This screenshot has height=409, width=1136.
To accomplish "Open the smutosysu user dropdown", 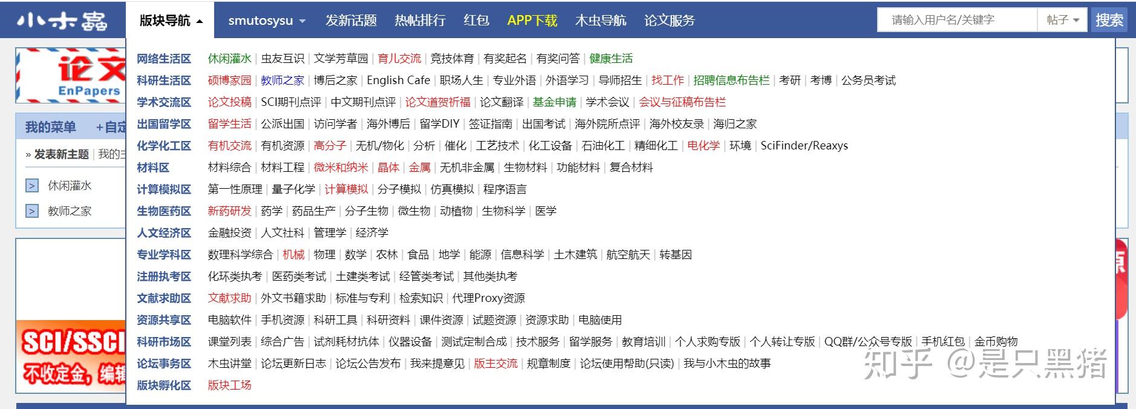I will pyautogui.click(x=267, y=21).
